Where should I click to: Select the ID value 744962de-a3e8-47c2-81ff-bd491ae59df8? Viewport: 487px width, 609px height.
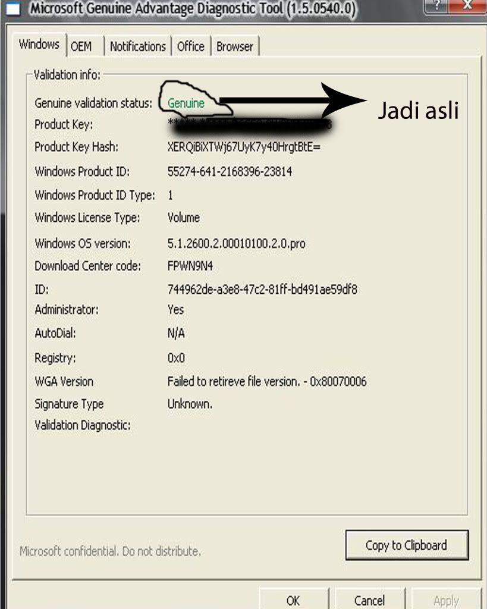[x=263, y=290]
